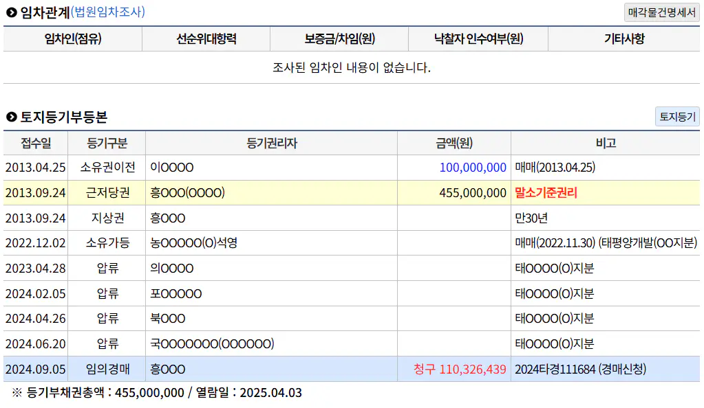Select the 접수일 column header
The height and width of the screenshot is (408, 704).
(x=35, y=143)
